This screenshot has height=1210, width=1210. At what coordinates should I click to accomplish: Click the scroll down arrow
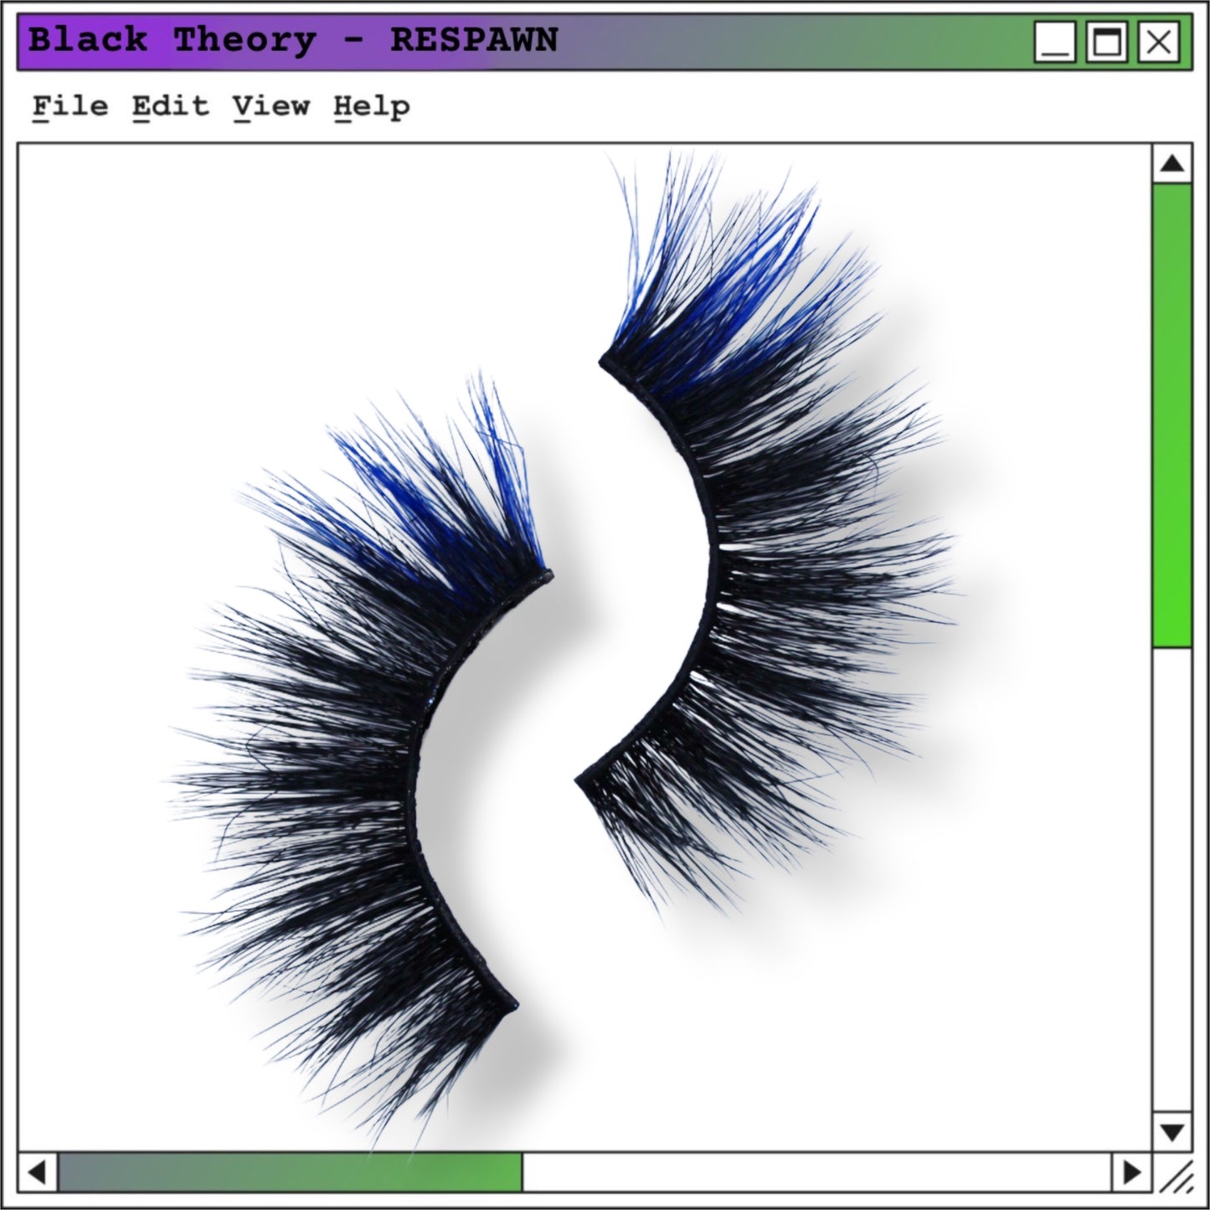[1171, 1132]
